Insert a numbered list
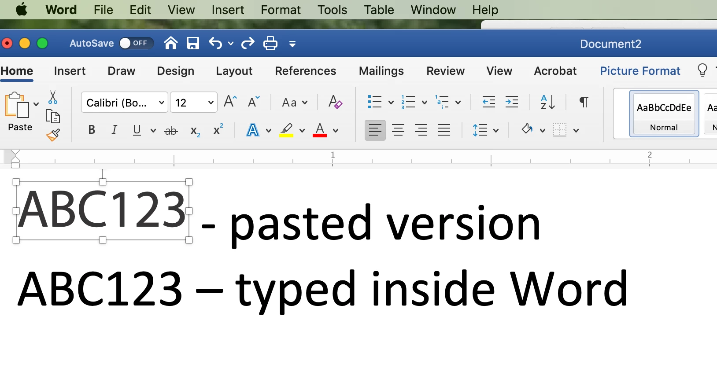717x390 pixels. tap(408, 102)
